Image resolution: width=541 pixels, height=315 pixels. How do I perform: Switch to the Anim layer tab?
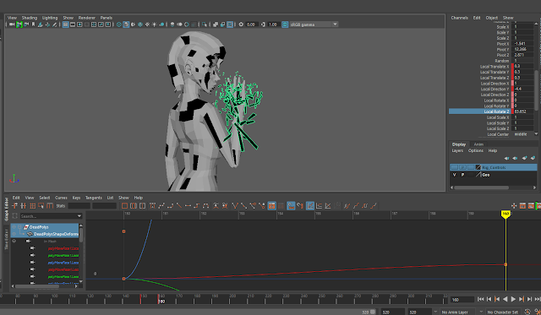coord(478,144)
